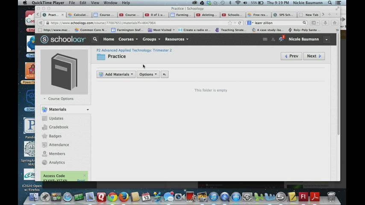Click the back arrow button beside Options
Viewport: 365px width, 205px height.
[x=164, y=74]
